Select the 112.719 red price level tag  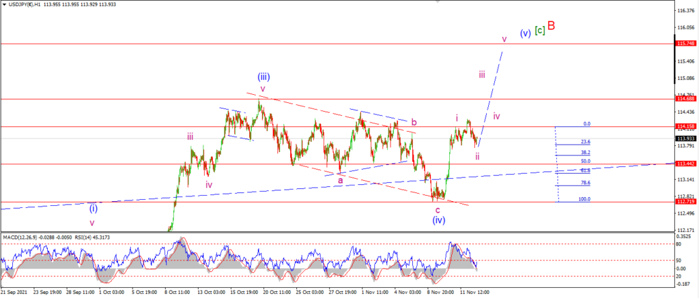tap(684, 202)
